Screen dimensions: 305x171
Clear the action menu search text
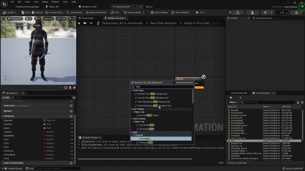[x=133, y=86]
